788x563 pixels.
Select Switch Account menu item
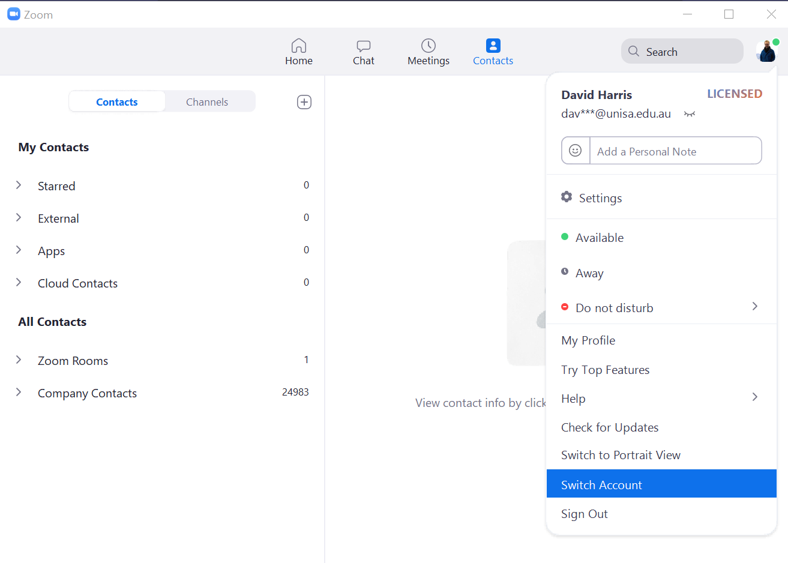(601, 485)
